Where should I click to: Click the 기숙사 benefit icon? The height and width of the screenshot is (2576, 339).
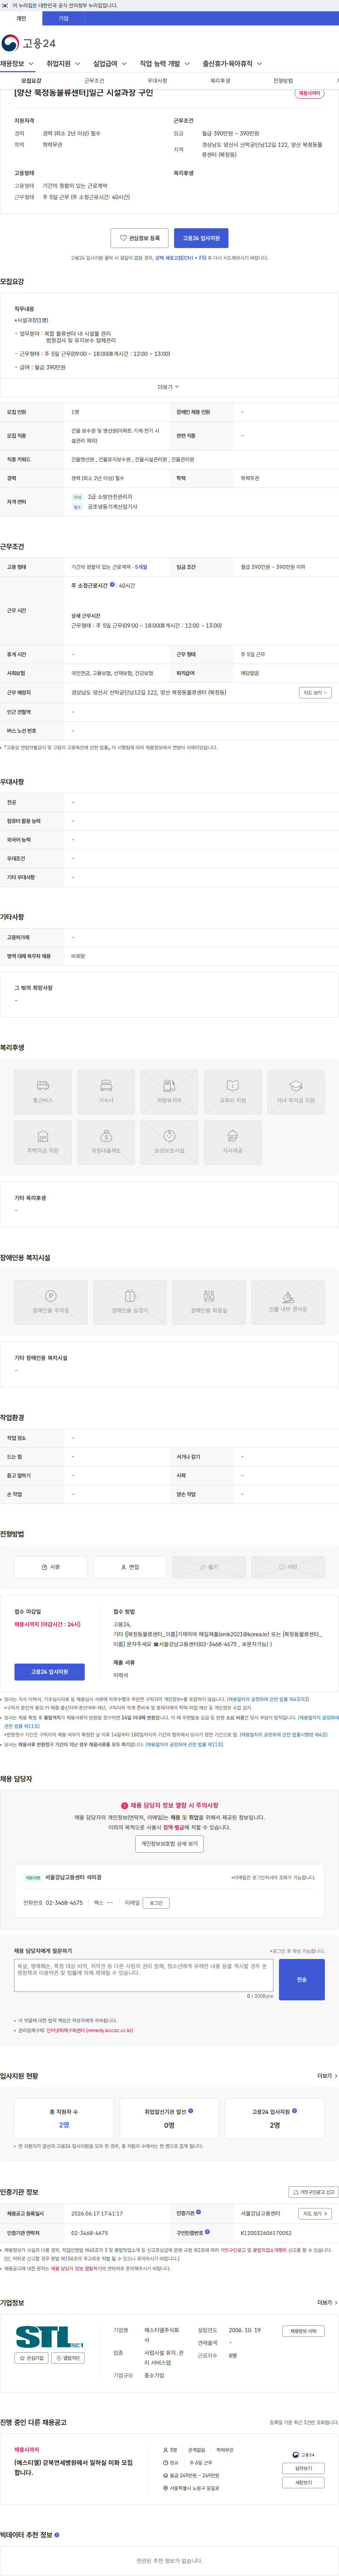point(106,1092)
